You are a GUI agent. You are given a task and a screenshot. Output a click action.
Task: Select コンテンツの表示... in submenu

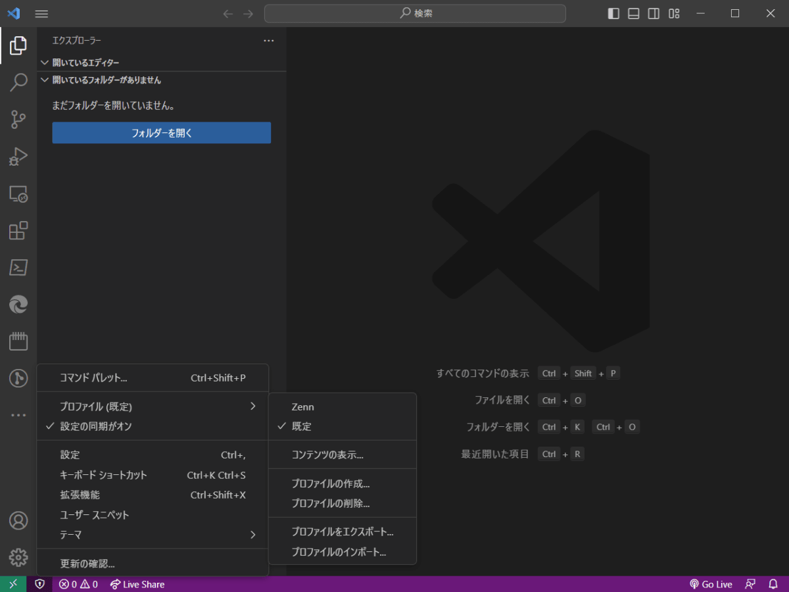point(343,455)
